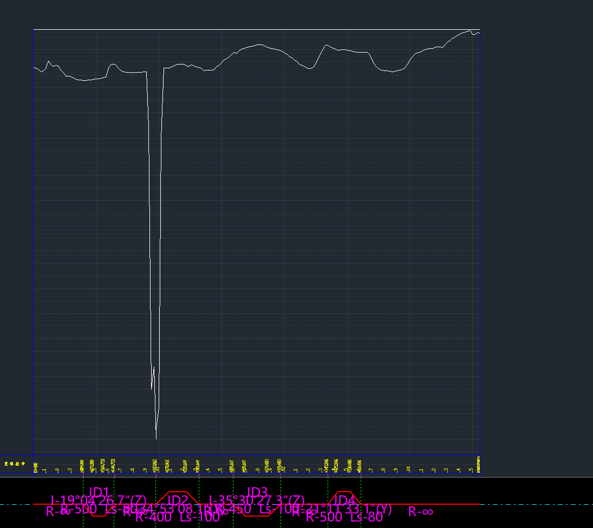
Task: Click the K3 station marker
Action: tap(408, 468)
